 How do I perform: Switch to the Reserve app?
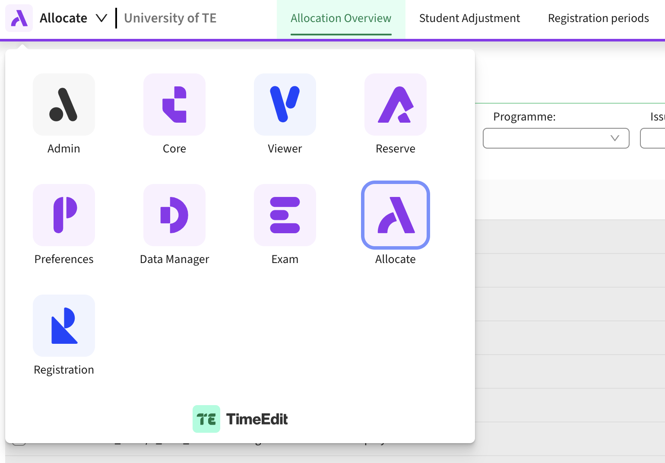coord(396,105)
